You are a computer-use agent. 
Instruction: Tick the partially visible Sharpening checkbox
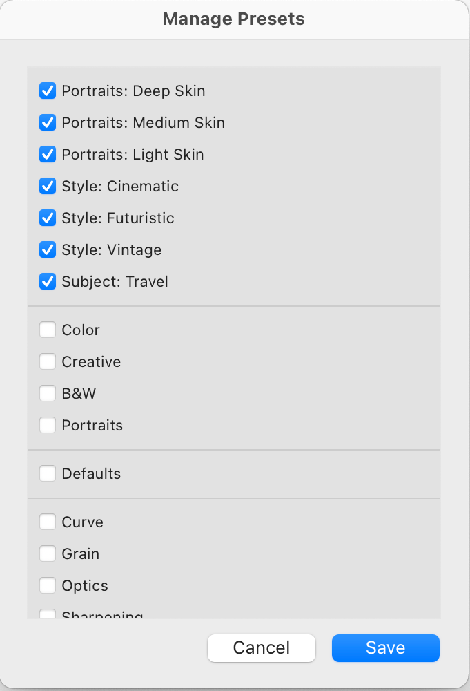(48, 614)
